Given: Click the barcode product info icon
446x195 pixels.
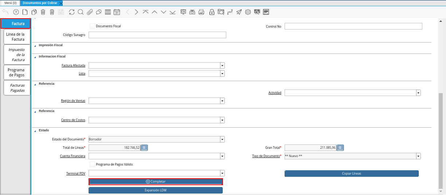Looking at the screenshot, I should coord(257,12).
